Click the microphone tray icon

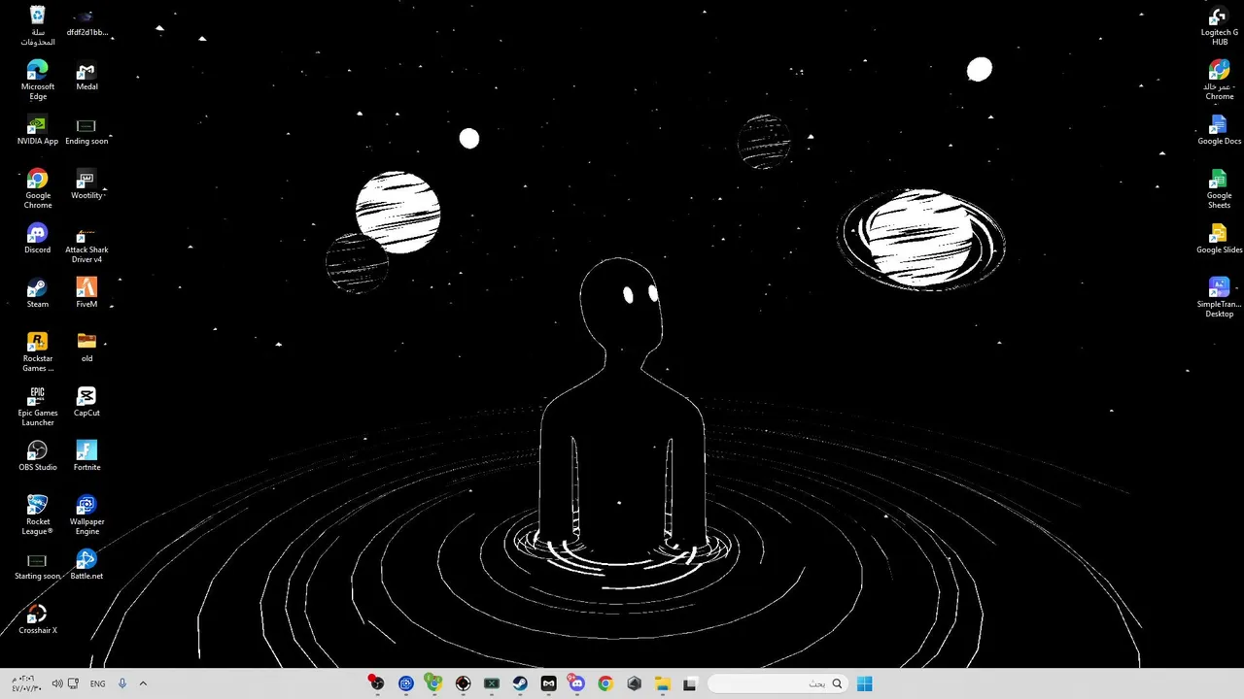pyautogui.click(x=122, y=683)
